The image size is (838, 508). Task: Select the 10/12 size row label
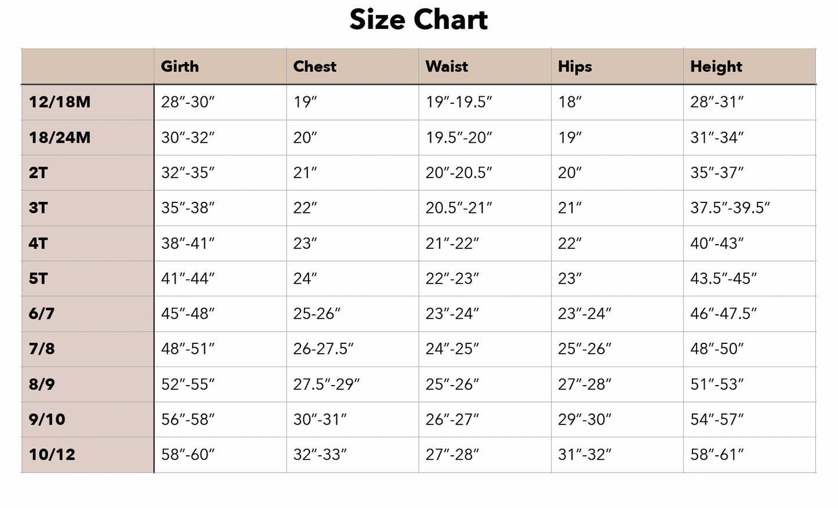pos(52,455)
